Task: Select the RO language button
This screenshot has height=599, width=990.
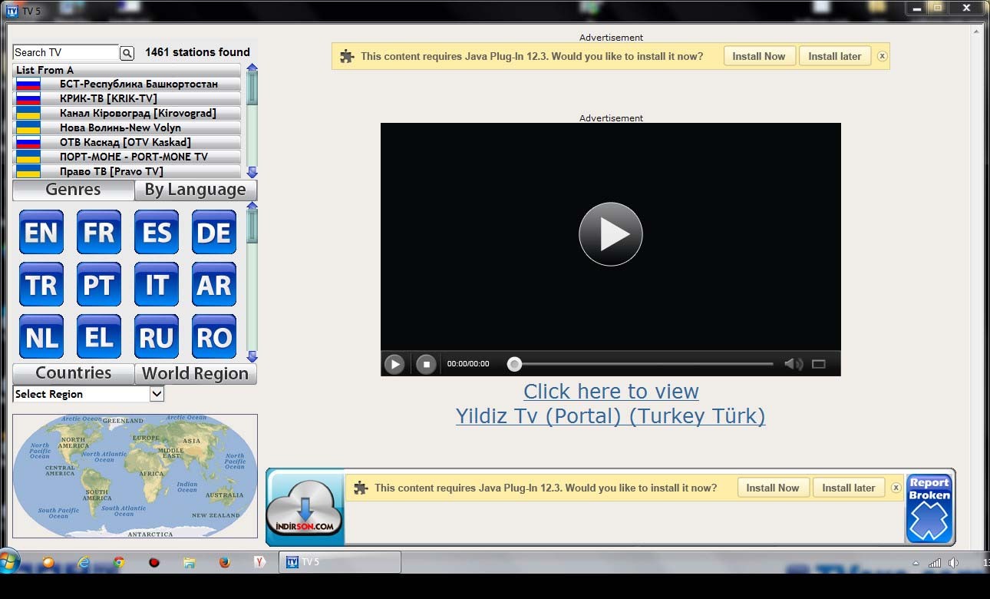Action: 214,337
